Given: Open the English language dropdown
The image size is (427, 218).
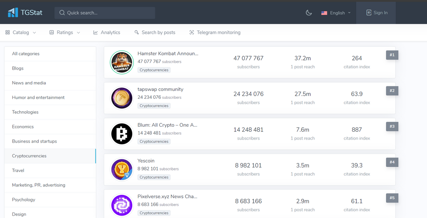Looking at the screenshot, I should click(336, 13).
